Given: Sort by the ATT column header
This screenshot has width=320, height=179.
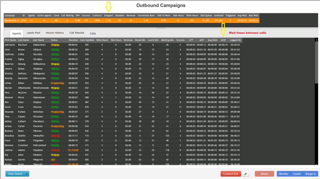Looking at the screenshot, I should (x=191, y=40).
